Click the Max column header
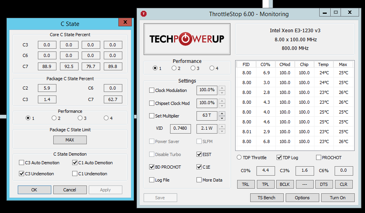365x213 pixels. click(343, 64)
